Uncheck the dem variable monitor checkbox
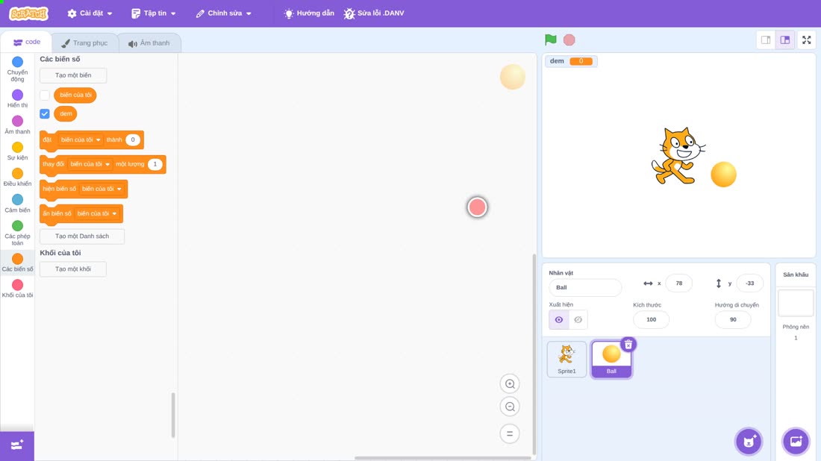 45,113
